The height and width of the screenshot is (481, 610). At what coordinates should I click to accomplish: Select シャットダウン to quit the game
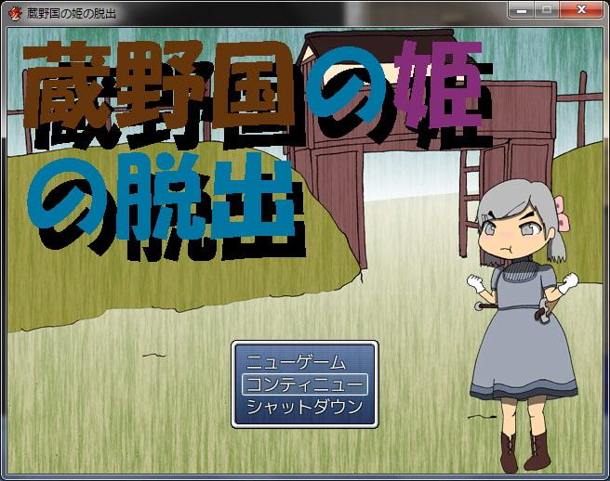pyautogui.click(x=304, y=407)
